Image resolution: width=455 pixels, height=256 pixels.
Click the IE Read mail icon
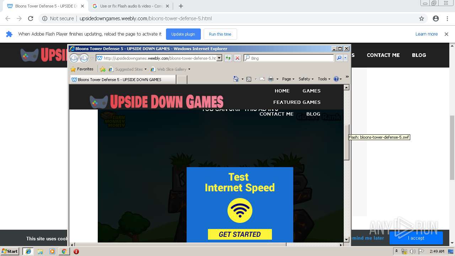pyautogui.click(x=262, y=79)
